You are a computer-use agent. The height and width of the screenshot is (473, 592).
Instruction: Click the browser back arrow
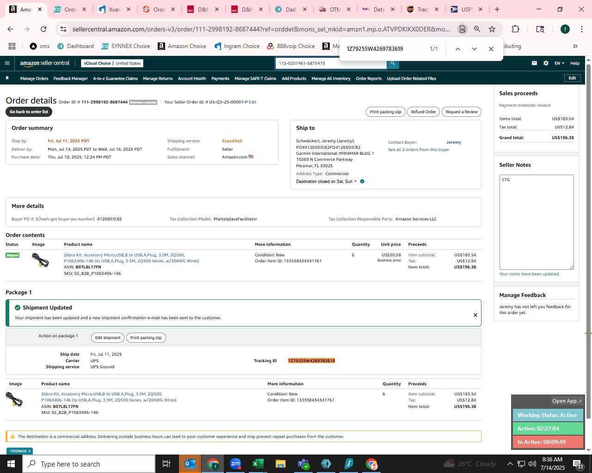coord(10,29)
